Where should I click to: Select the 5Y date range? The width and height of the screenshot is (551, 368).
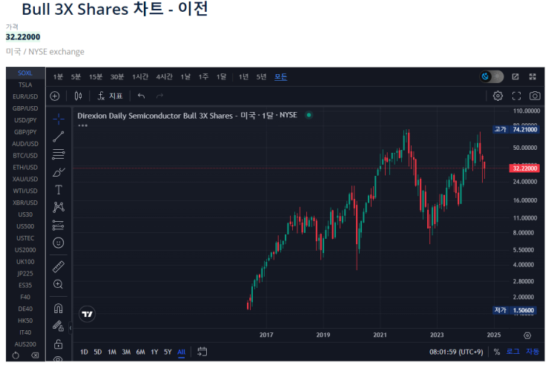168,352
